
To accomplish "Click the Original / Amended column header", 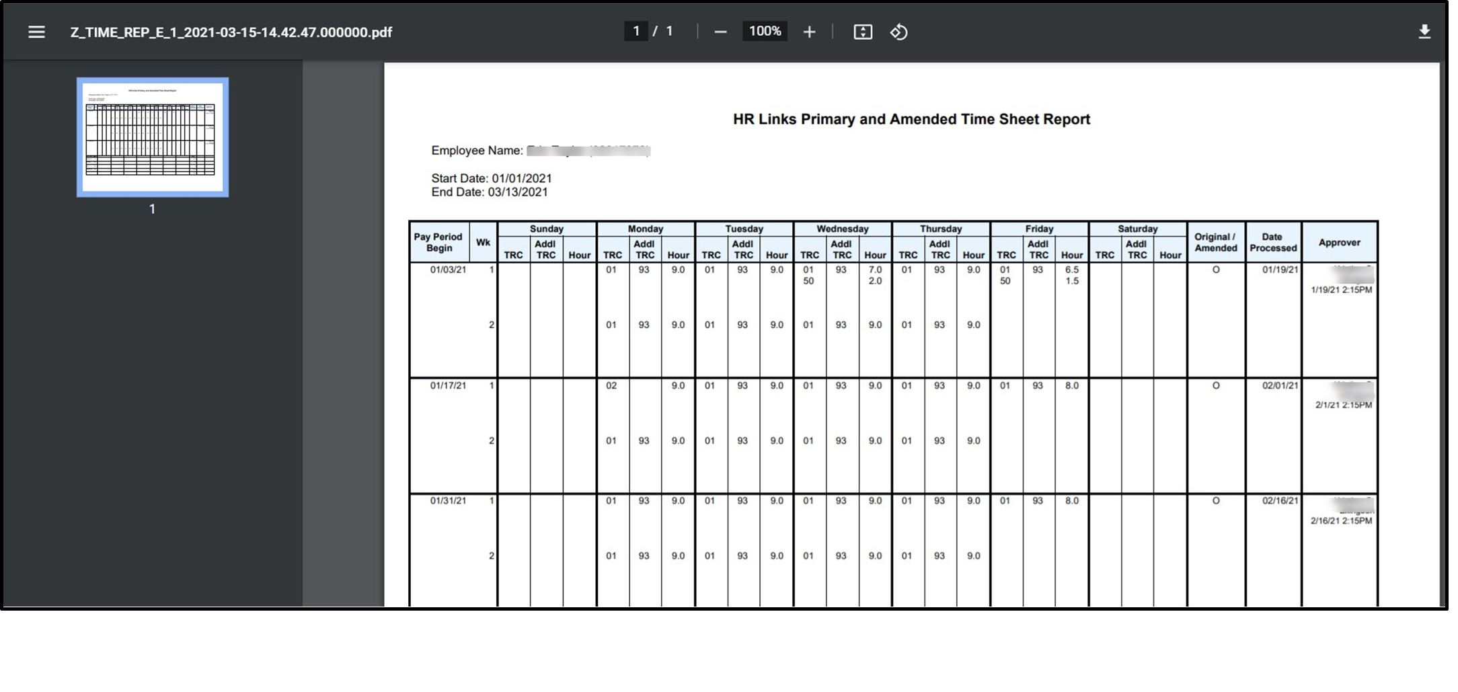I will [x=1215, y=242].
